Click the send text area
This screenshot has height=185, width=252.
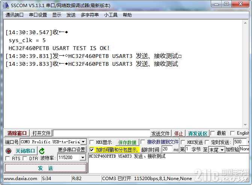point(169,163)
